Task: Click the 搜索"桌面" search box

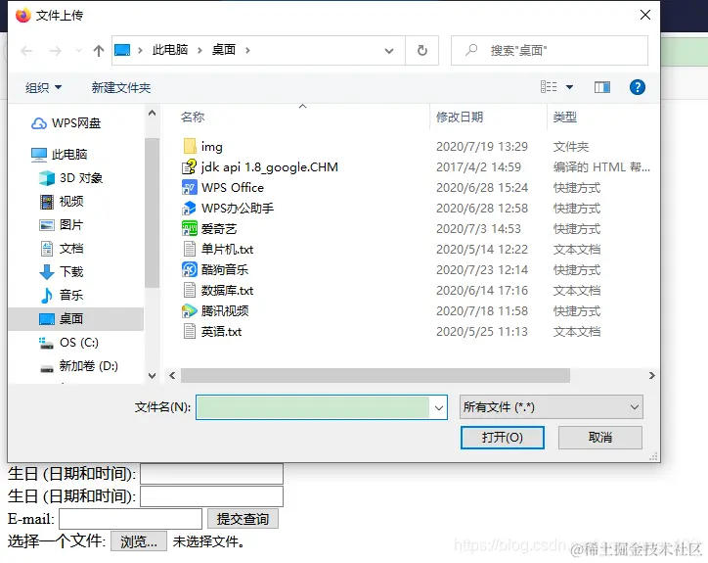Action: (x=550, y=50)
